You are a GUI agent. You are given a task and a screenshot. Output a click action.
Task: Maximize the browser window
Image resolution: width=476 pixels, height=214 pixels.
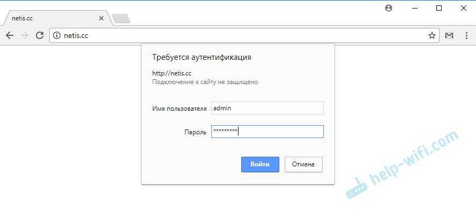coord(439,8)
